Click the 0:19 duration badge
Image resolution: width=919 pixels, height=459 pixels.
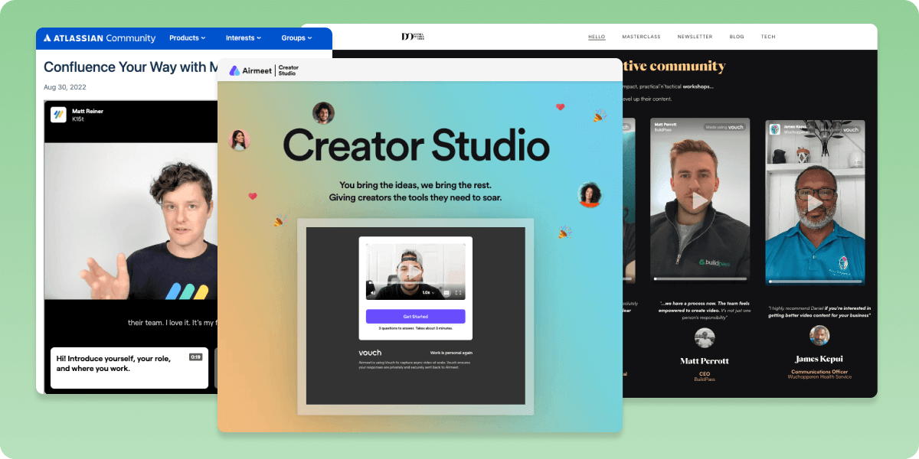195,357
